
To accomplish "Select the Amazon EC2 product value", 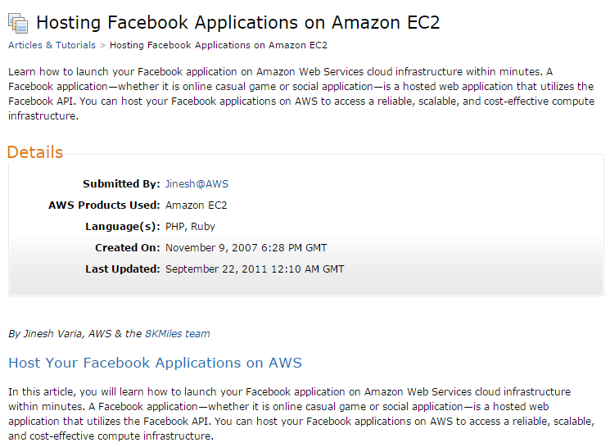I will 196,205.
